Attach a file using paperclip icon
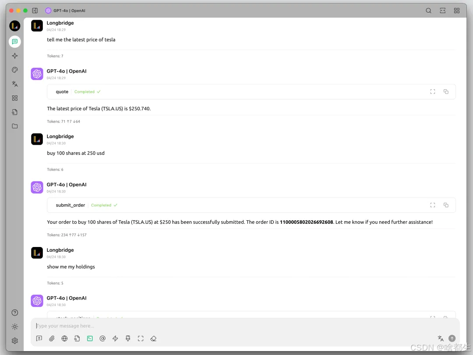 coord(52,338)
